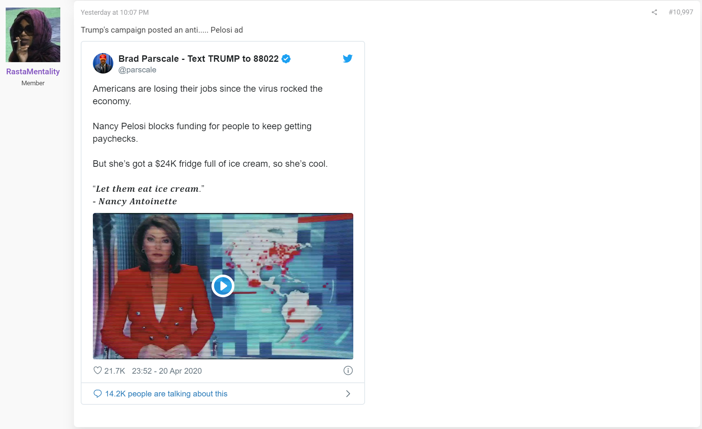Image resolution: width=702 pixels, height=429 pixels.
Task: Open '14.2K people are talking about this'
Action: click(x=166, y=394)
